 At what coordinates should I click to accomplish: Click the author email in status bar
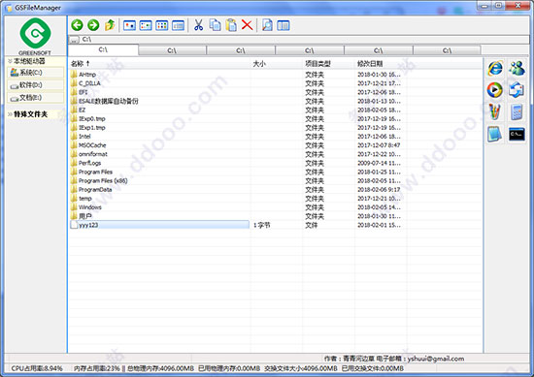coord(436,359)
